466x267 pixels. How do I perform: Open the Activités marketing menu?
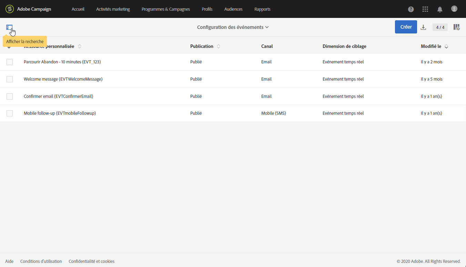click(113, 9)
